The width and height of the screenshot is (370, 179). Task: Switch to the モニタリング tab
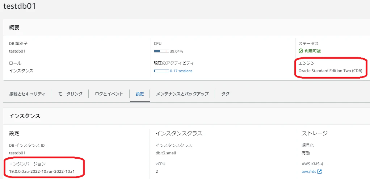70,94
